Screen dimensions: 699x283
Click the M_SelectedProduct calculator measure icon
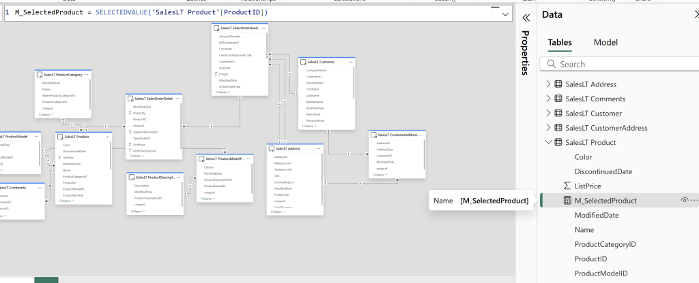[x=567, y=201]
